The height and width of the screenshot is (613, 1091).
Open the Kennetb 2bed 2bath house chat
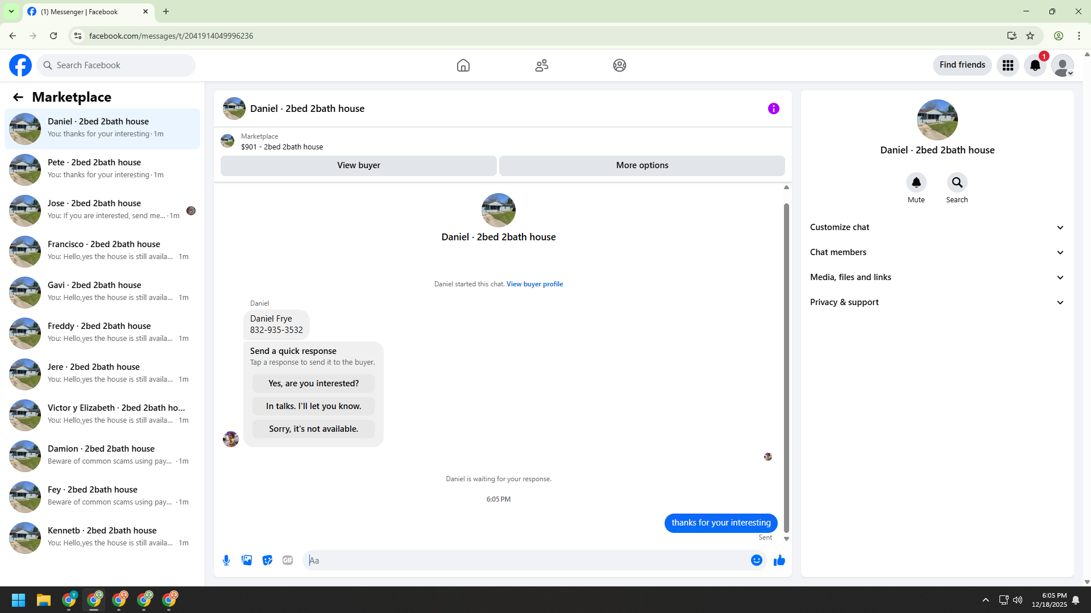(x=102, y=537)
